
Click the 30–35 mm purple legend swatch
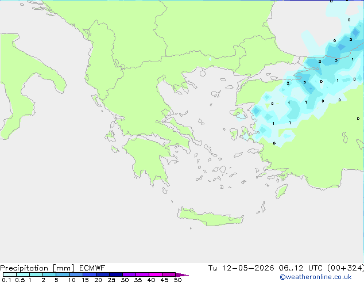pyautogui.click(x=129, y=275)
